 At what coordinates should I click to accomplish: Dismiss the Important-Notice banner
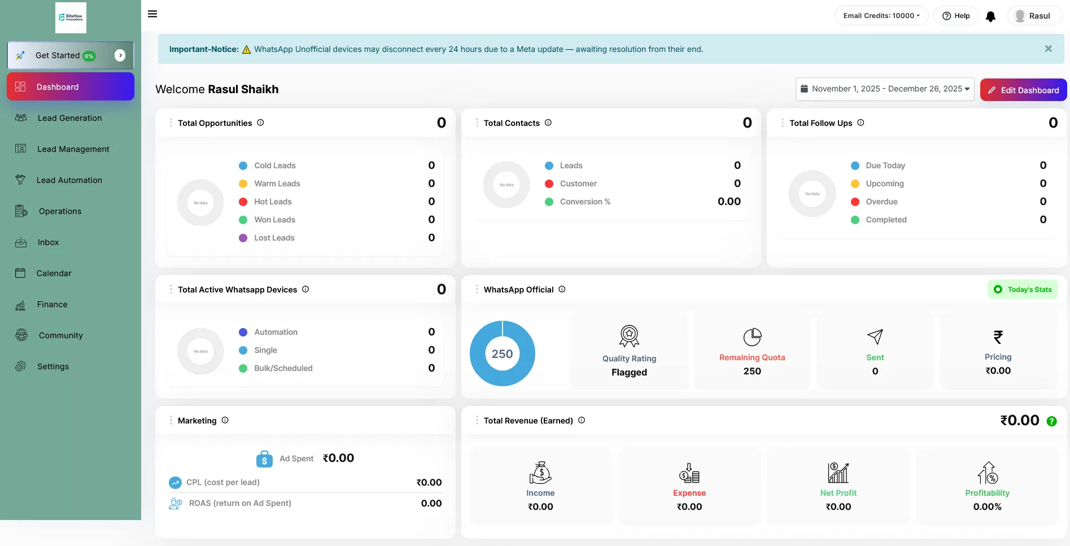click(1048, 49)
